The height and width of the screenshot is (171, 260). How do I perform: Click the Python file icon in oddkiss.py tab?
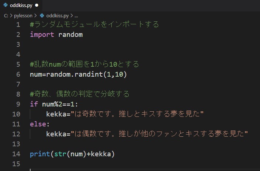pyautogui.click(x=6, y=5)
